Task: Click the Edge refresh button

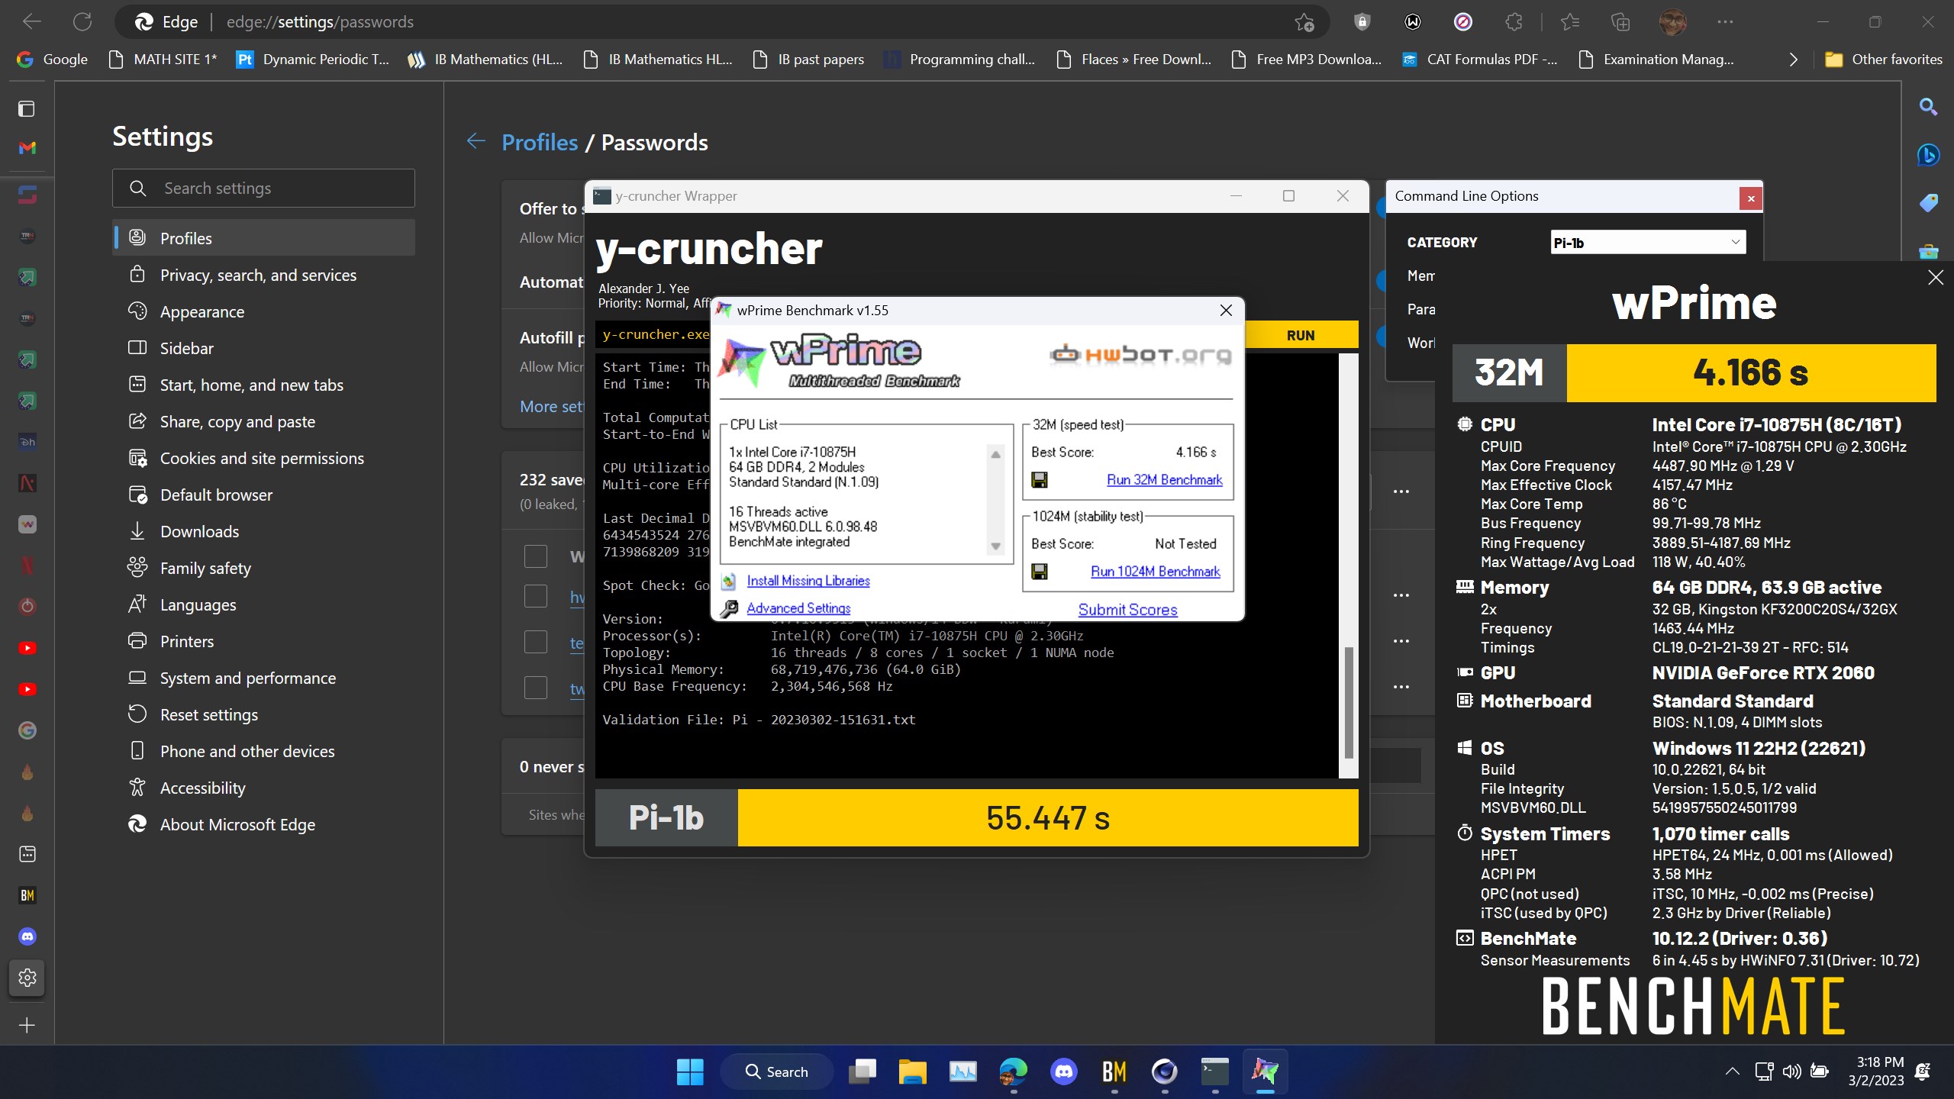Action: (x=82, y=21)
